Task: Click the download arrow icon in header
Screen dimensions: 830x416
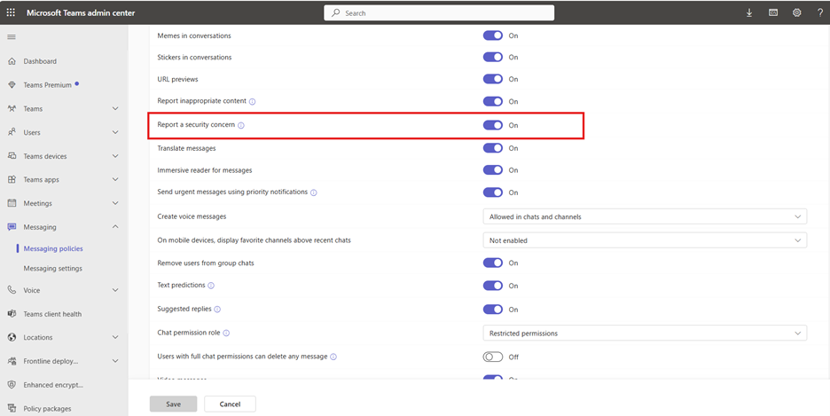Action: click(749, 12)
